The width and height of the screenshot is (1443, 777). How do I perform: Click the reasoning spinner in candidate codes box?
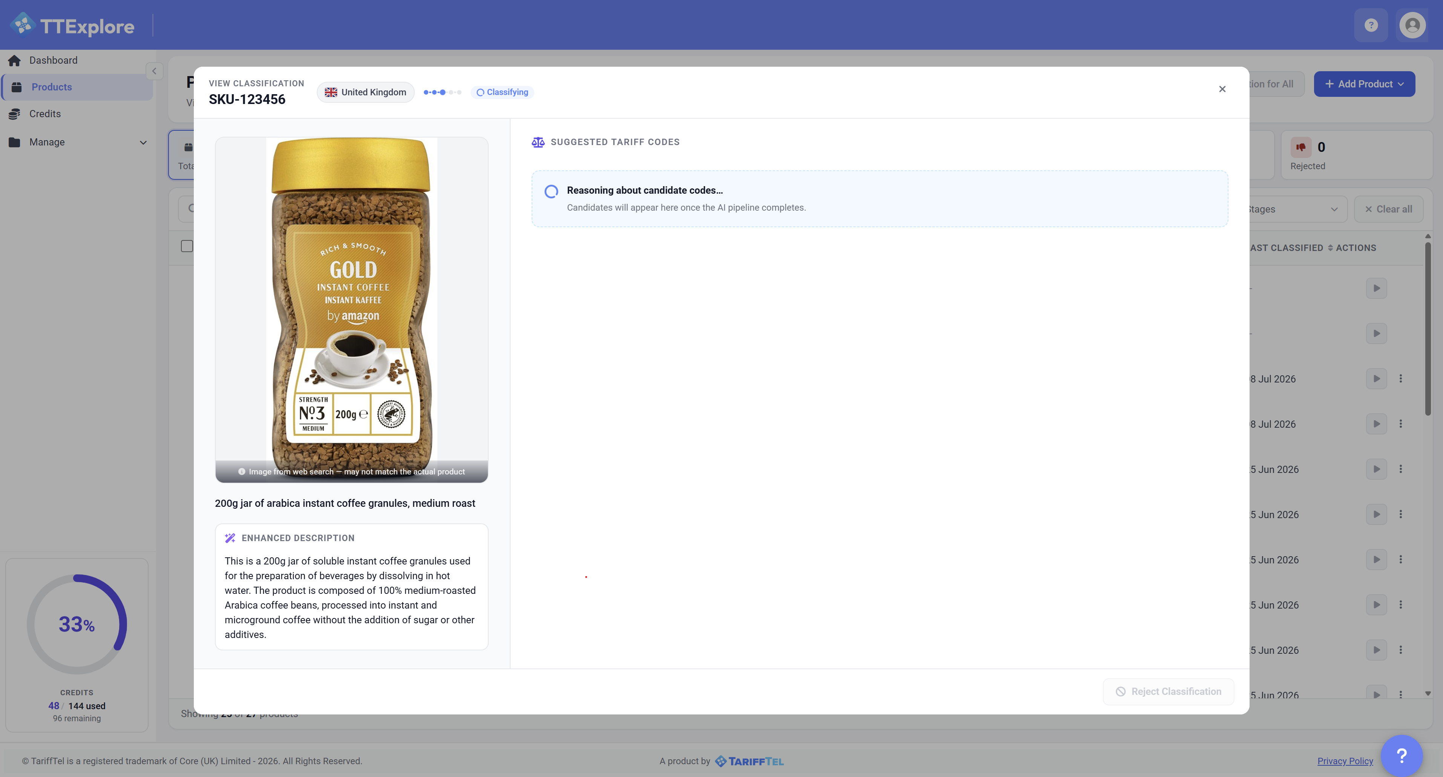coord(551,191)
